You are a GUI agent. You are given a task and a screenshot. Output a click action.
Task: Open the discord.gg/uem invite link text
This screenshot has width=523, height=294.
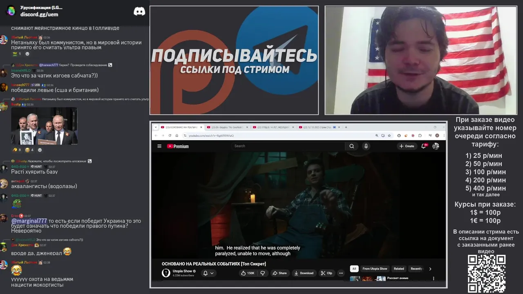(39, 14)
